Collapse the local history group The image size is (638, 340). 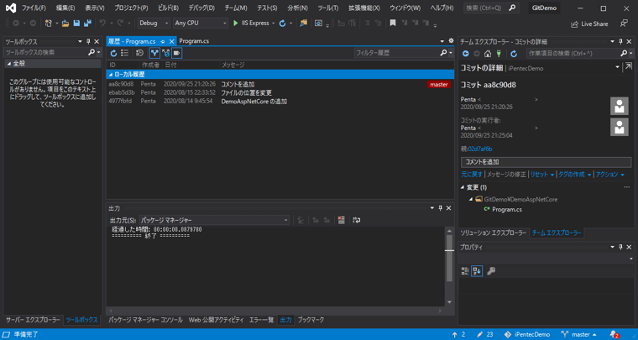coord(111,75)
